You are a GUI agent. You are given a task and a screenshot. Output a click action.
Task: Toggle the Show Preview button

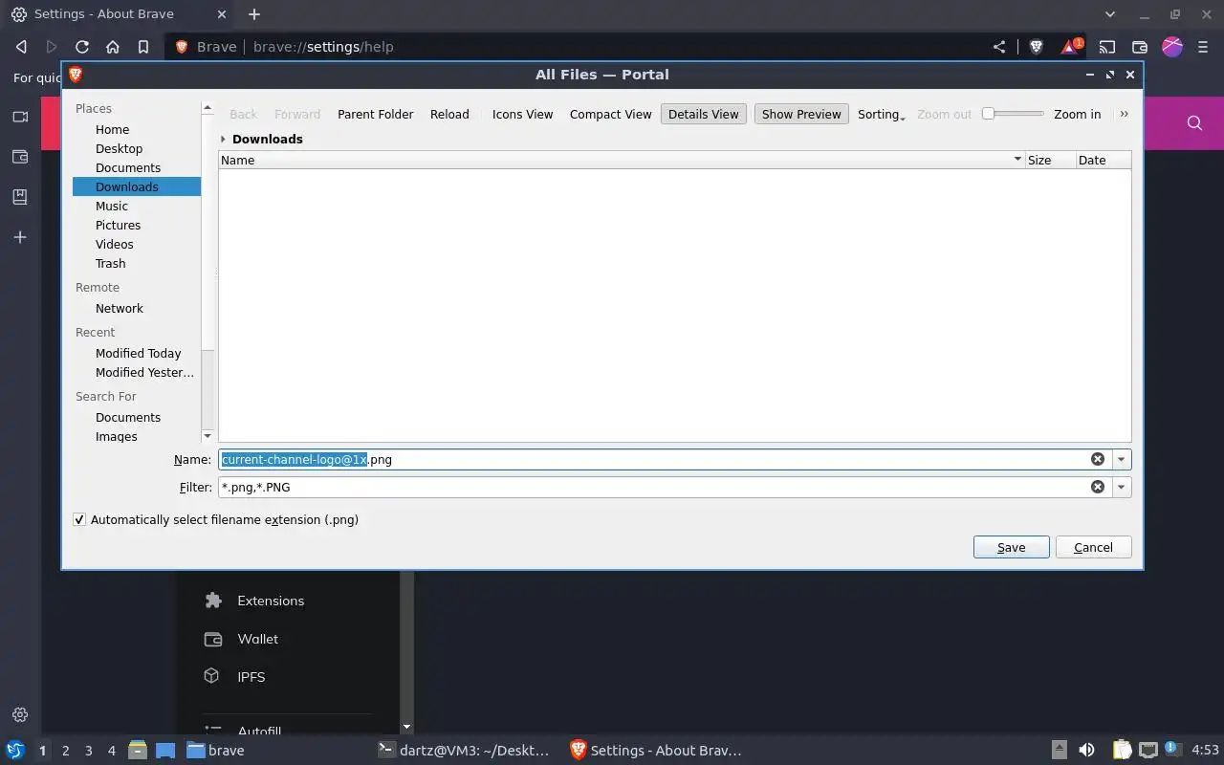(801, 114)
